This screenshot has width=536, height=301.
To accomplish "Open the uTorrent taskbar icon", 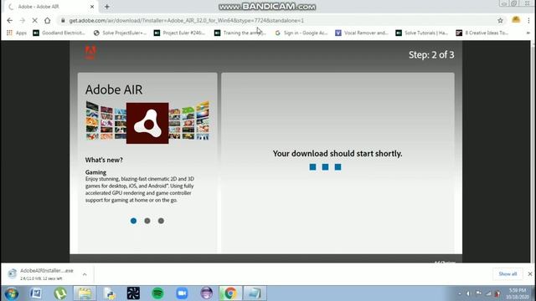I will [x=60, y=293].
